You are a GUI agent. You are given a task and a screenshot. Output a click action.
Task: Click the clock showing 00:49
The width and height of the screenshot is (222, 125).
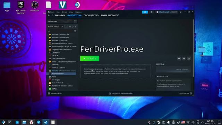210,121
